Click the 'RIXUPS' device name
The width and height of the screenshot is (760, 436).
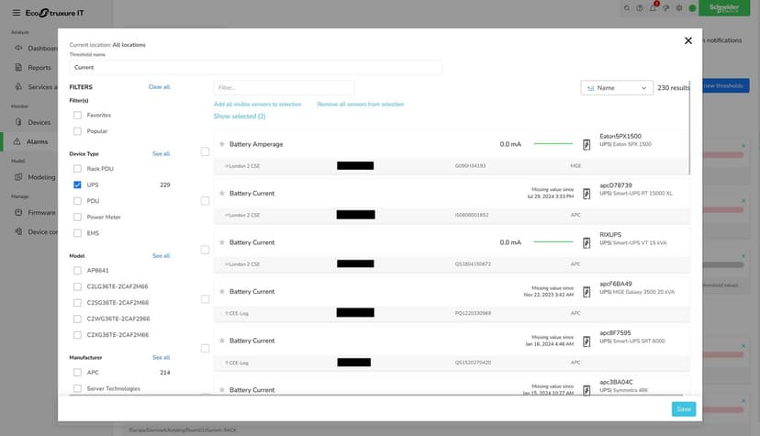pos(610,234)
